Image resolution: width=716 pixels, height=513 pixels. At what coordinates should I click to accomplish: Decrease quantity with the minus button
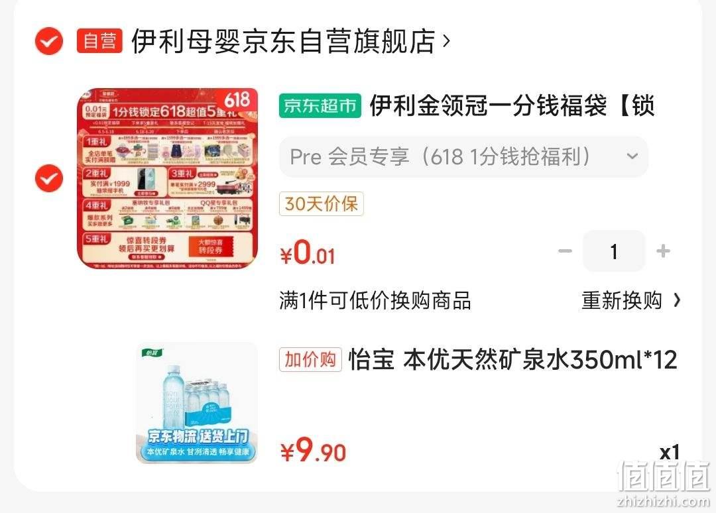(565, 251)
